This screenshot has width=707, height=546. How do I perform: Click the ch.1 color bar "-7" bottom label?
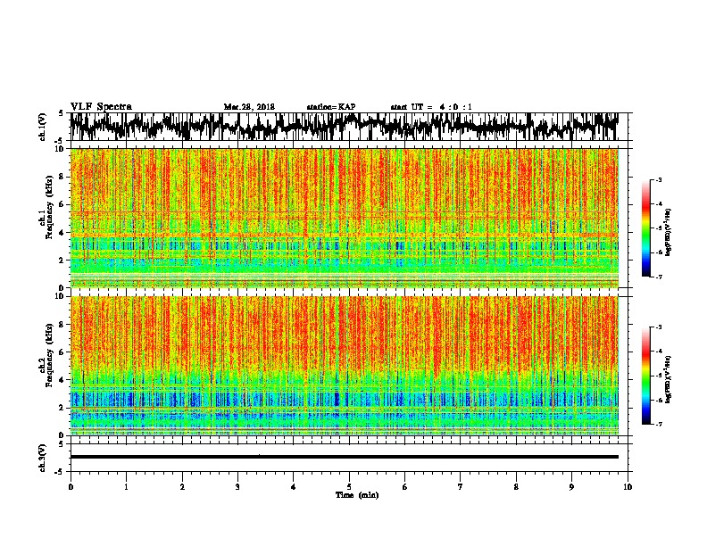[x=658, y=277]
